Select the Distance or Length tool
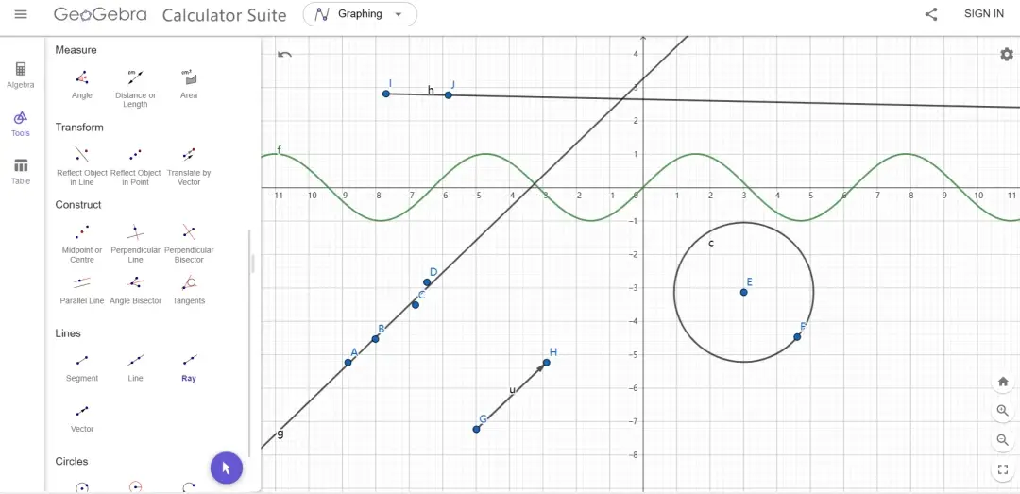The width and height of the screenshot is (1020, 494). [x=135, y=89]
